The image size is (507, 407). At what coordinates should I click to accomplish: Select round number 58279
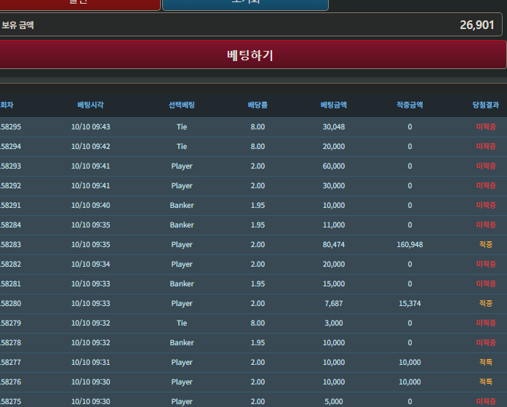[10, 323]
